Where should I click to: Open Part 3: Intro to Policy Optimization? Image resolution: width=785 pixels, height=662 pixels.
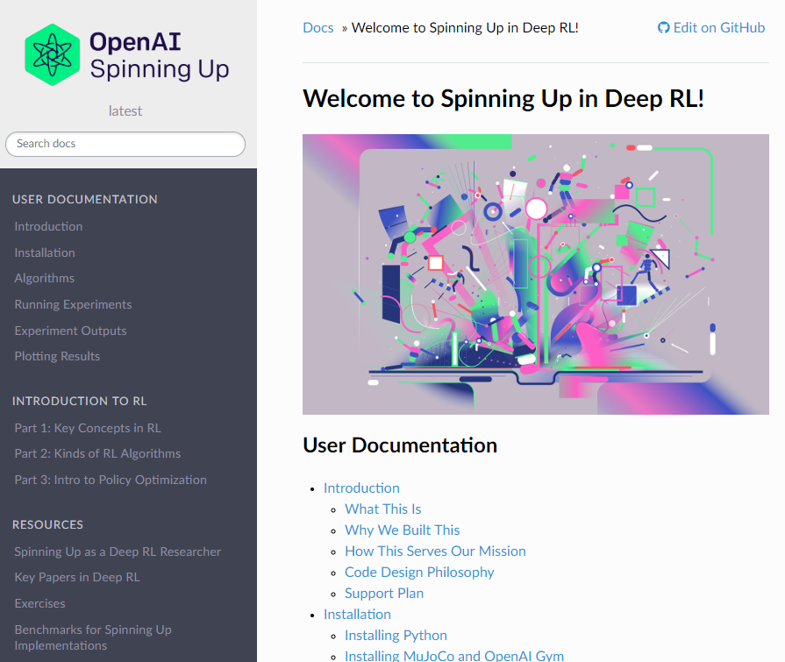pyautogui.click(x=111, y=480)
